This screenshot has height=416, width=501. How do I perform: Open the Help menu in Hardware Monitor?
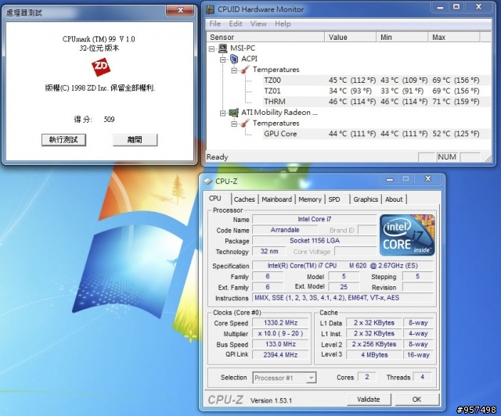[x=283, y=24]
